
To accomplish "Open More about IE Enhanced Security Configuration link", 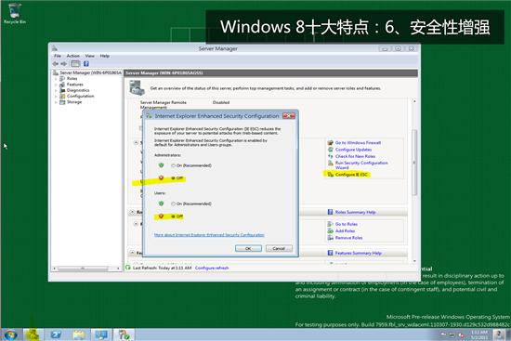I will [209, 235].
